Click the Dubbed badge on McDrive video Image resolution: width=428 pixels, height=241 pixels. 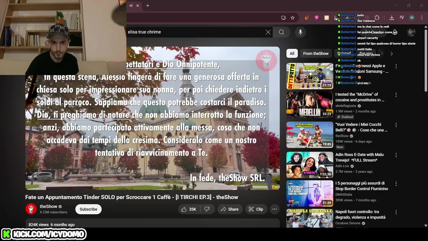pyautogui.click(x=345, y=117)
